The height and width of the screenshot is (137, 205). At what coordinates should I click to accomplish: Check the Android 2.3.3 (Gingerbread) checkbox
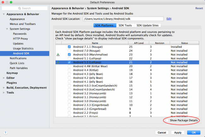(x=69, y=105)
